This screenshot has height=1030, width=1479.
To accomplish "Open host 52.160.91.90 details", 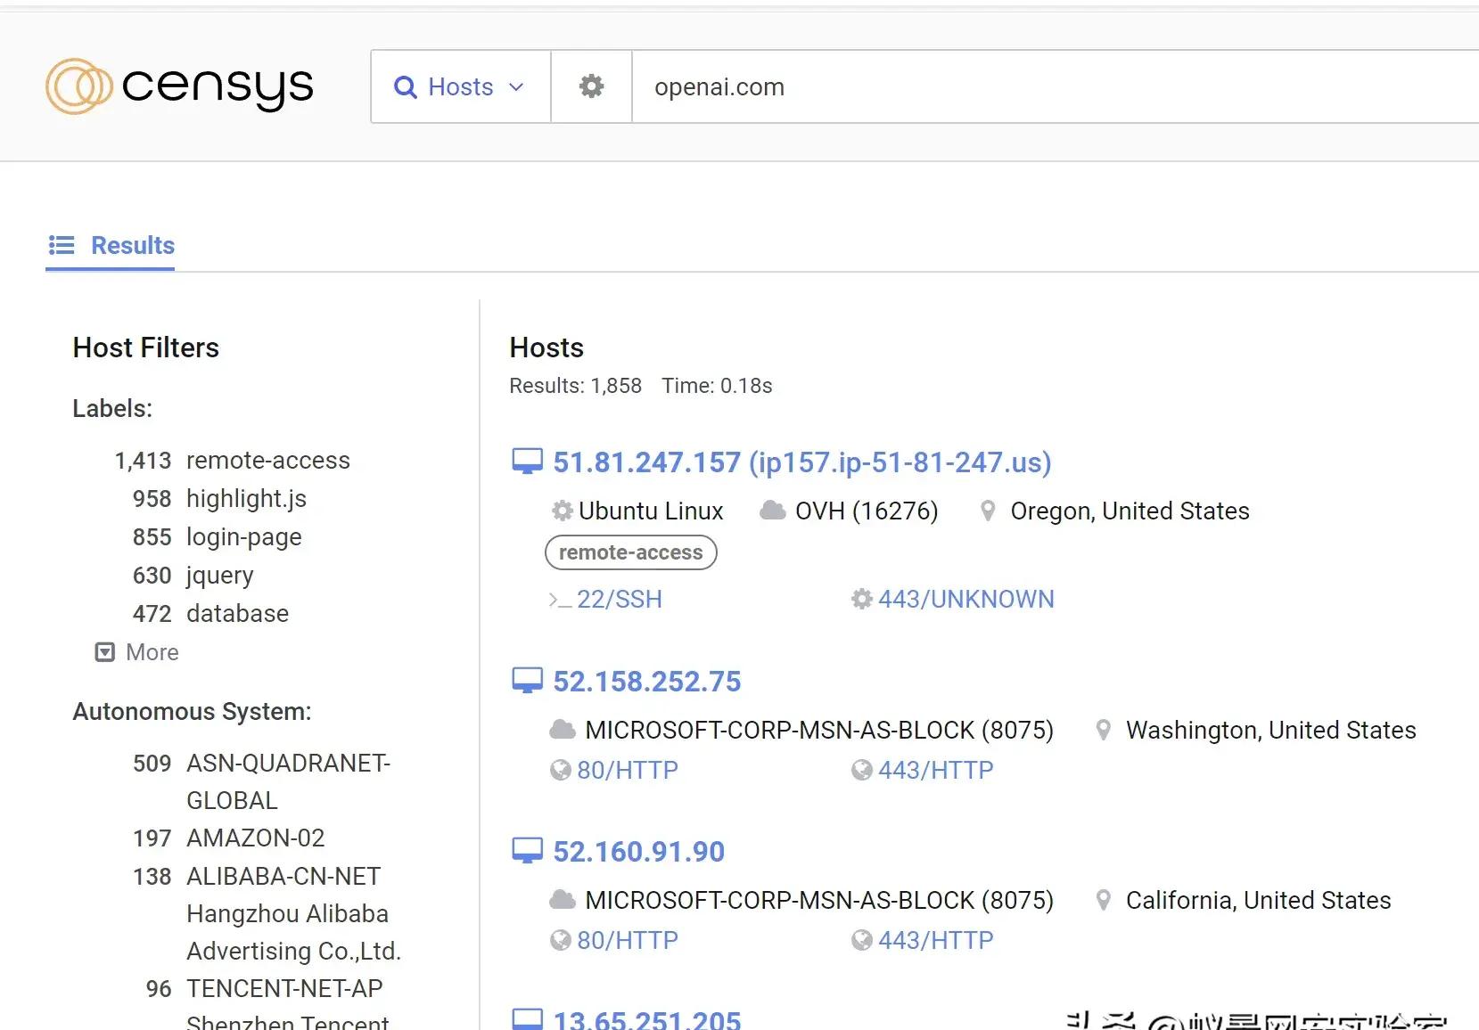I will point(638,851).
